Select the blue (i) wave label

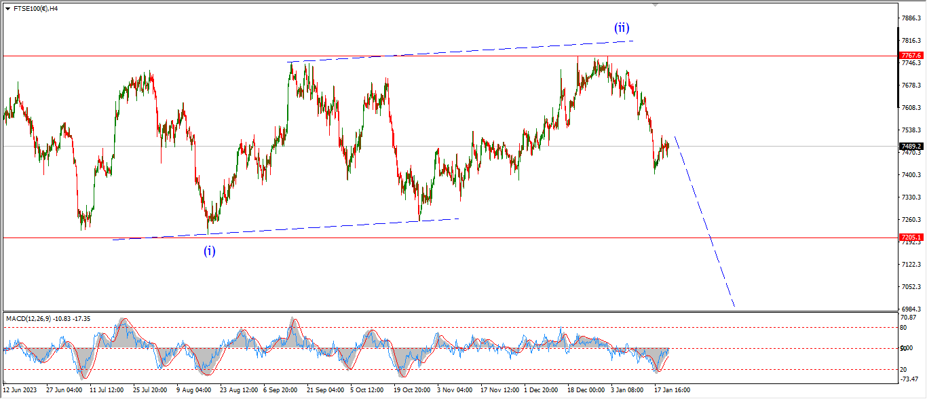pyautogui.click(x=210, y=251)
